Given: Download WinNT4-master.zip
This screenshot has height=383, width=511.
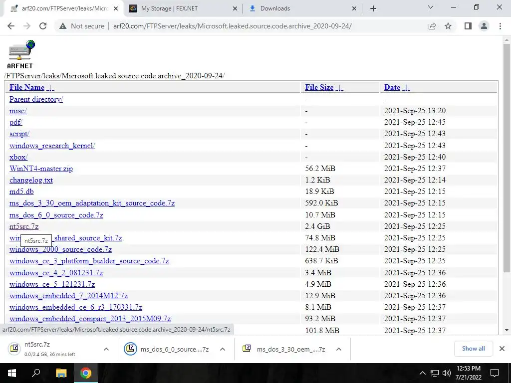Looking at the screenshot, I should click(x=41, y=169).
